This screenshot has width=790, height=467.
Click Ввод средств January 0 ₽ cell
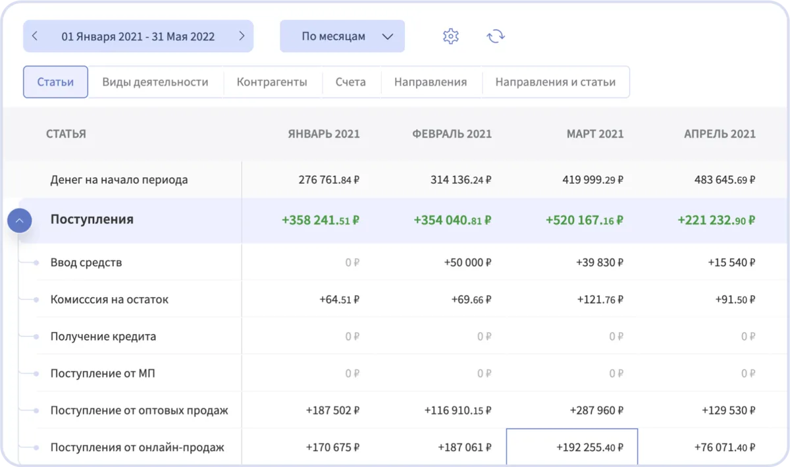pos(353,262)
